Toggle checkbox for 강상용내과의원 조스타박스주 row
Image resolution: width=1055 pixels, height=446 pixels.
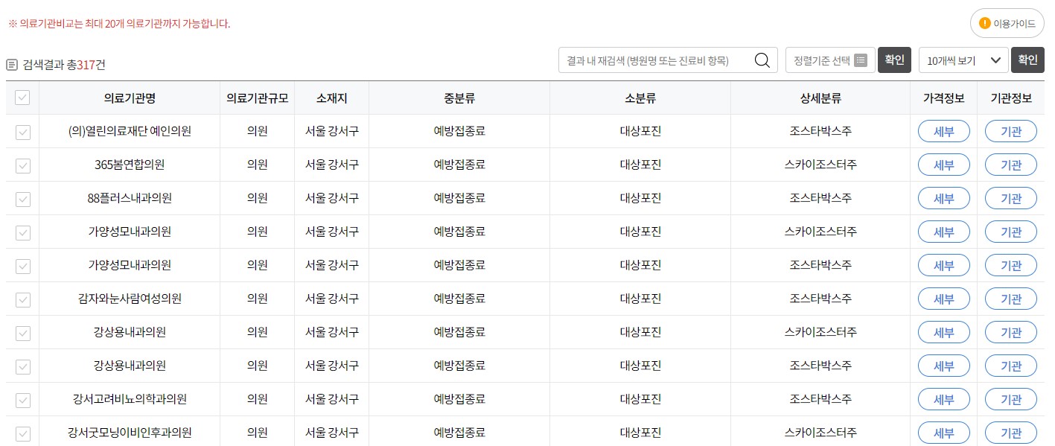pos(23,366)
